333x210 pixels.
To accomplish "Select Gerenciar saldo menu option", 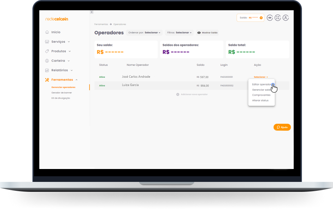I will pyautogui.click(x=261, y=90).
